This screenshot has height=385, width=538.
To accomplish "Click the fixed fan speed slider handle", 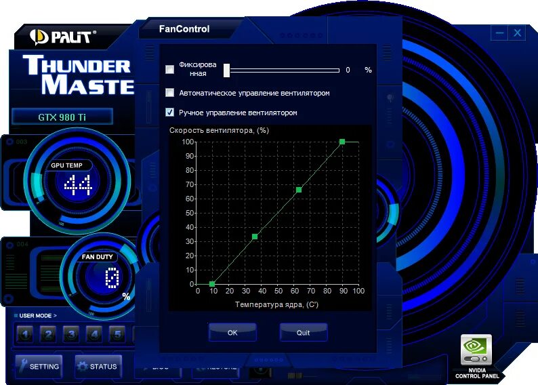I will 226,70.
